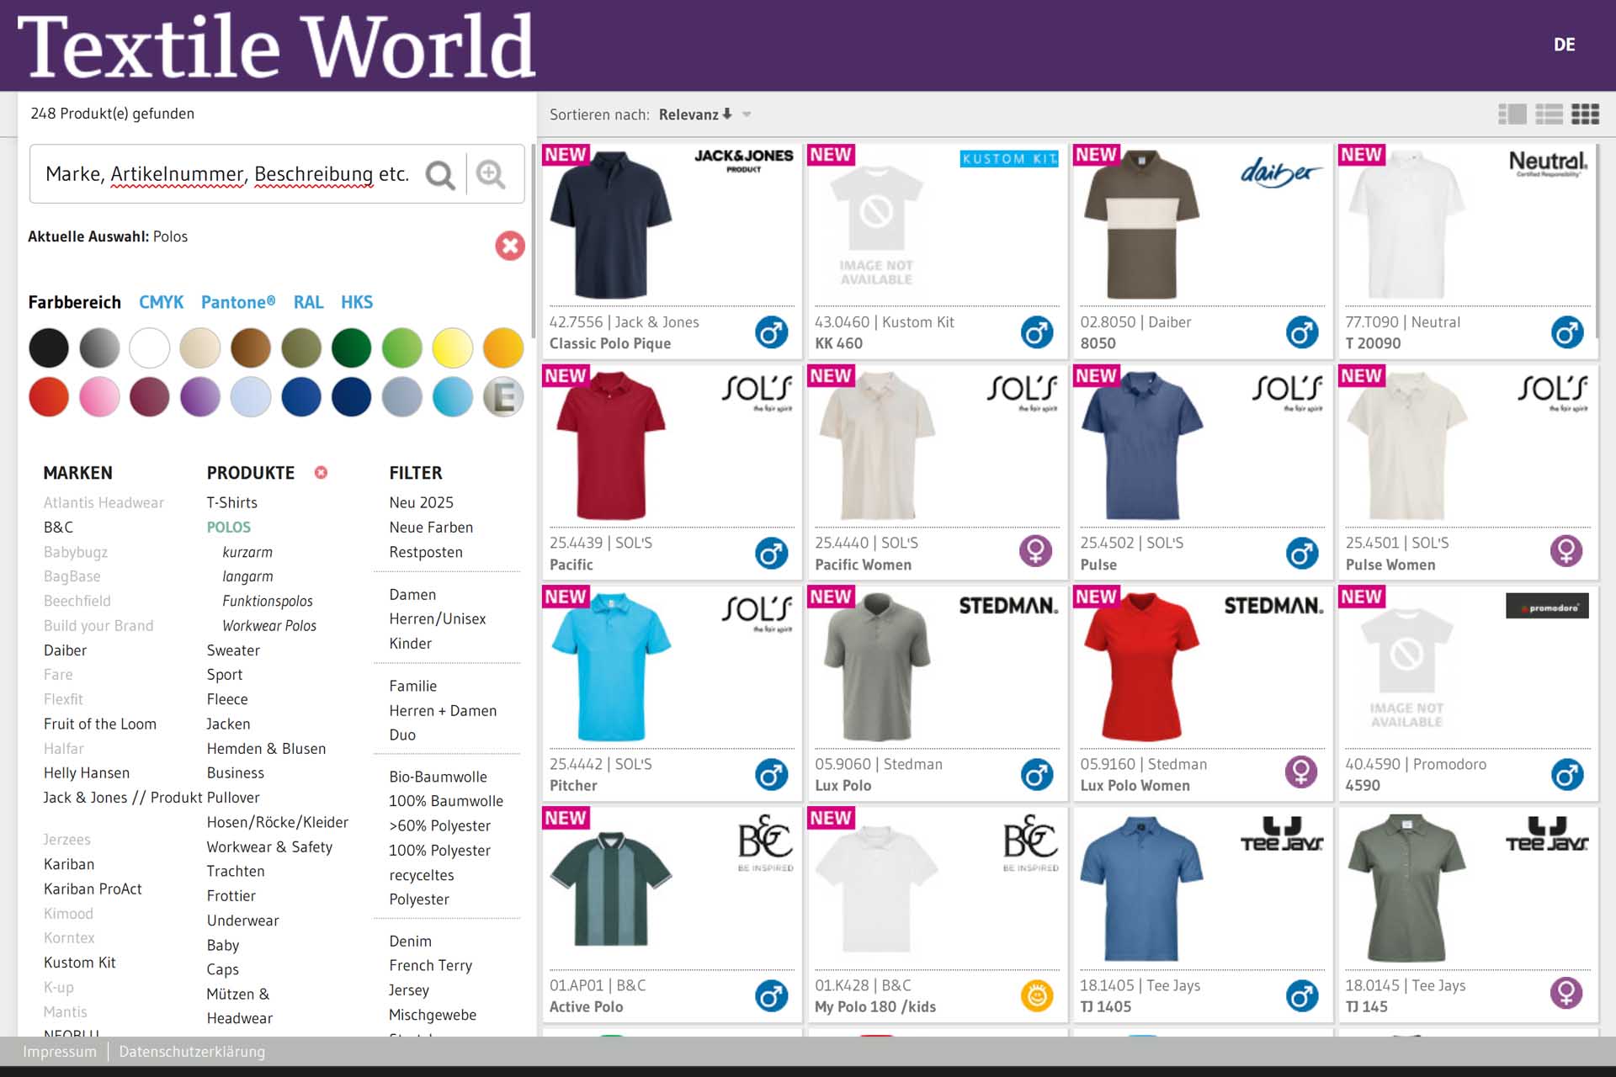Image resolution: width=1616 pixels, height=1077 pixels.
Task: Click the search magnifier icon
Action: (x=440, y=174)
